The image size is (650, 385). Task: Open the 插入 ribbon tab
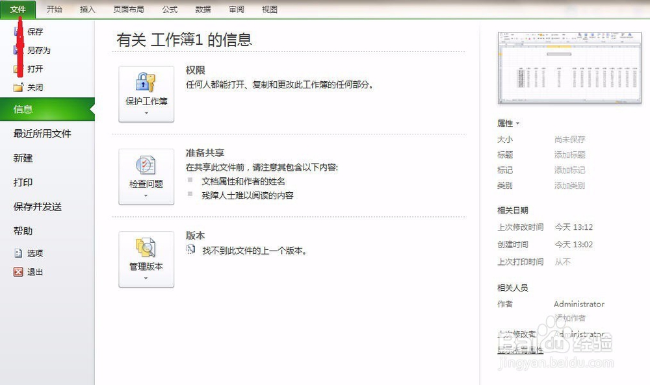tap(88, 9)
